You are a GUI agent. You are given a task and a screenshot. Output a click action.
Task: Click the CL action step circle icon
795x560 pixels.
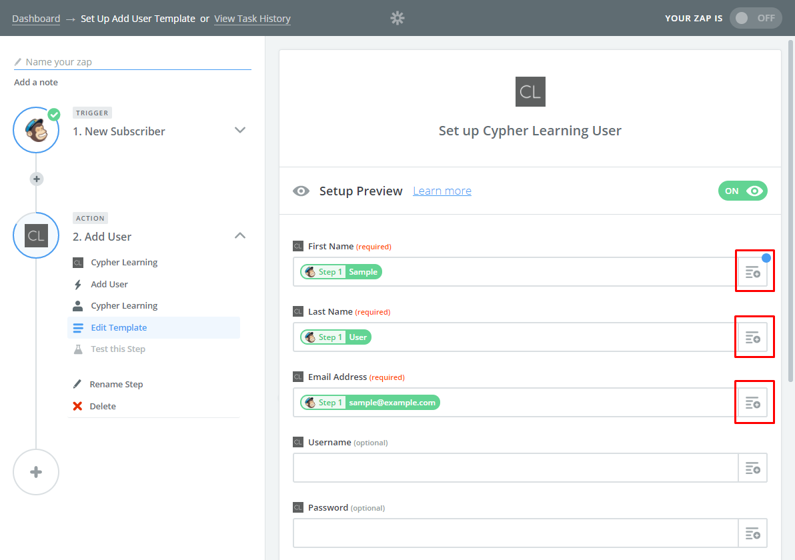[36, 235]
